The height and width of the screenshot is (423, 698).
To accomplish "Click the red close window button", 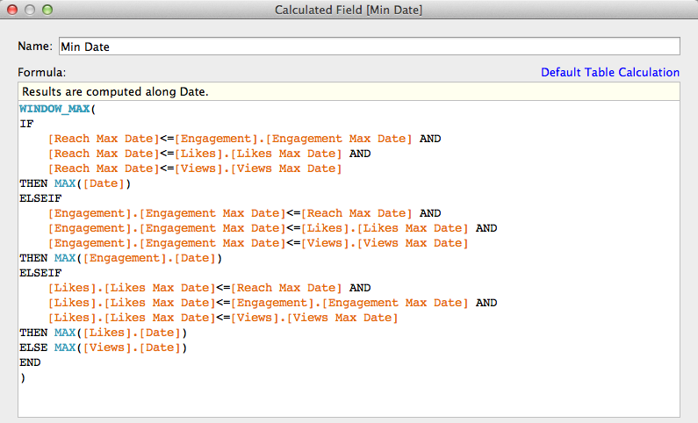I will pyautogui.click(x=12, y=10).
